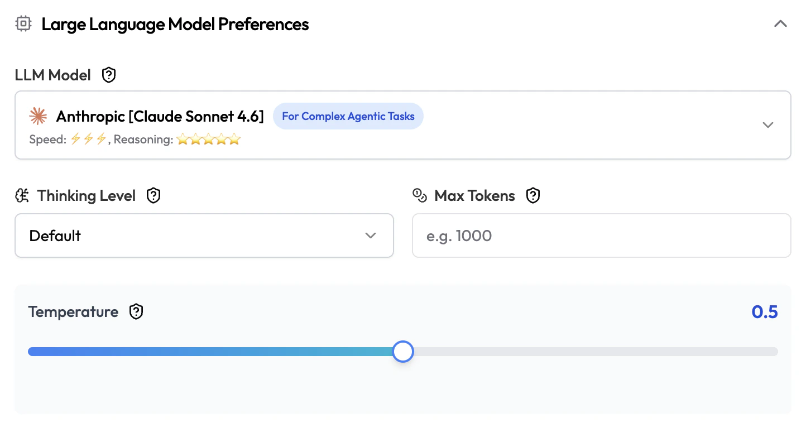Expand the Thinking Level Default dropdown
This screenshot has width=806, height=423.
[204, 235]
